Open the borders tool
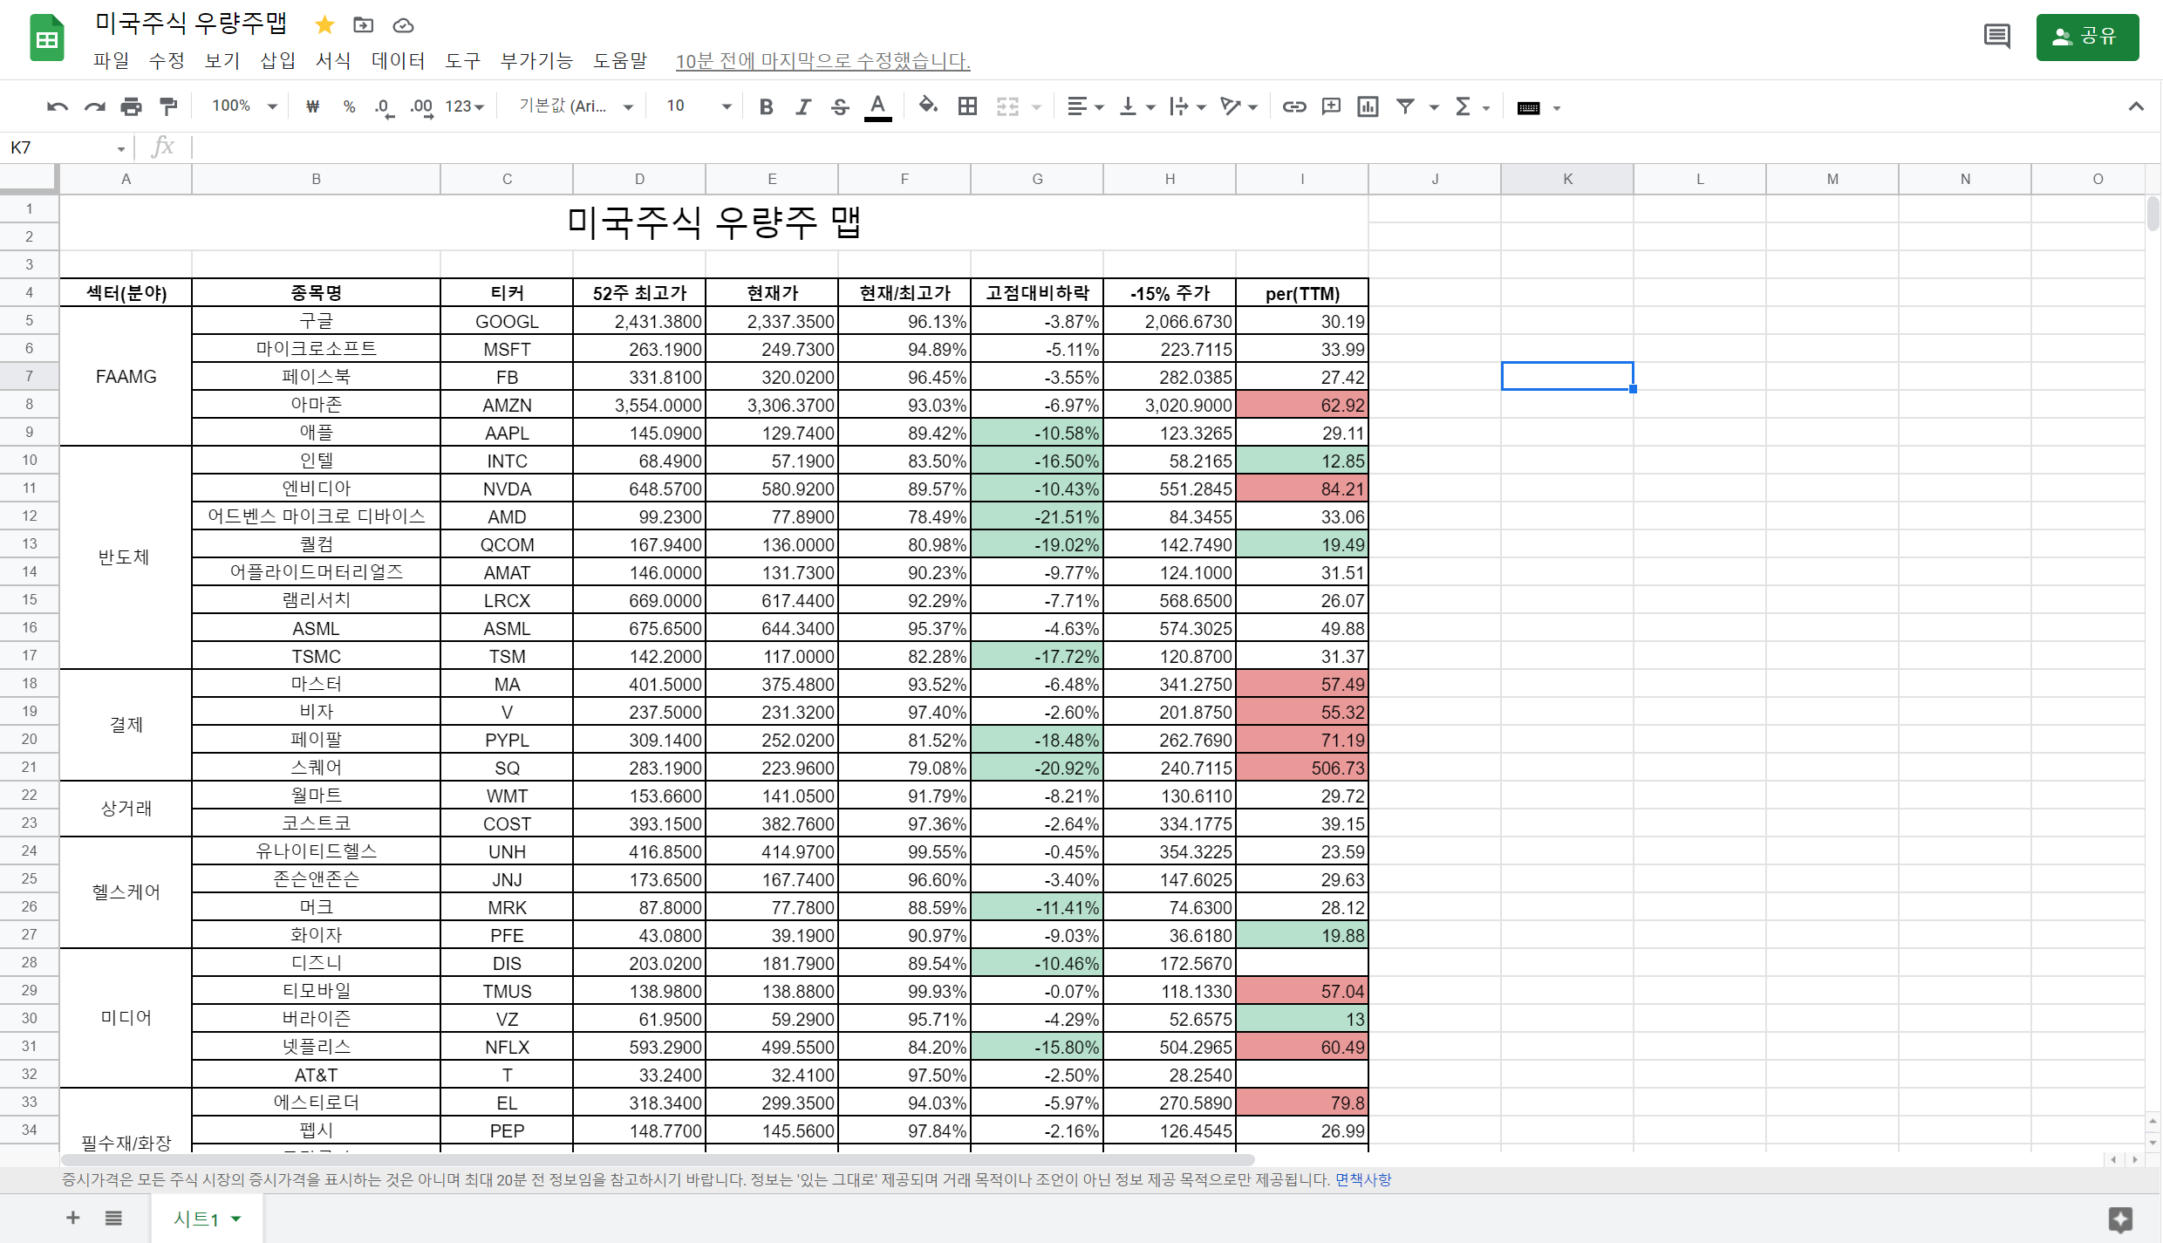The height and width of the screenshot is (1243, 2163). (x=967, y=106)
